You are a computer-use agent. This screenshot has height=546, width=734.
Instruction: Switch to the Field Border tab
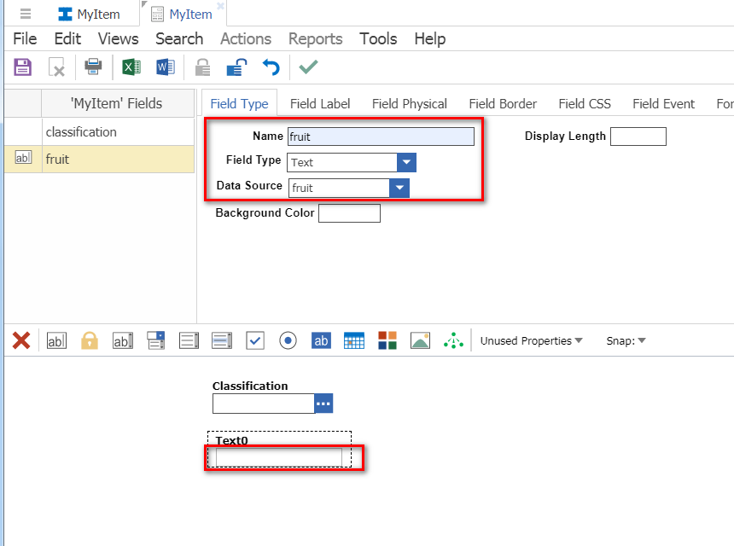[503, 103]
